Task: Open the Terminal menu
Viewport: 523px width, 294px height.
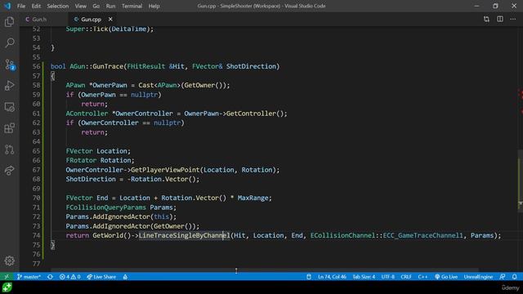Action: coord(132,6)
